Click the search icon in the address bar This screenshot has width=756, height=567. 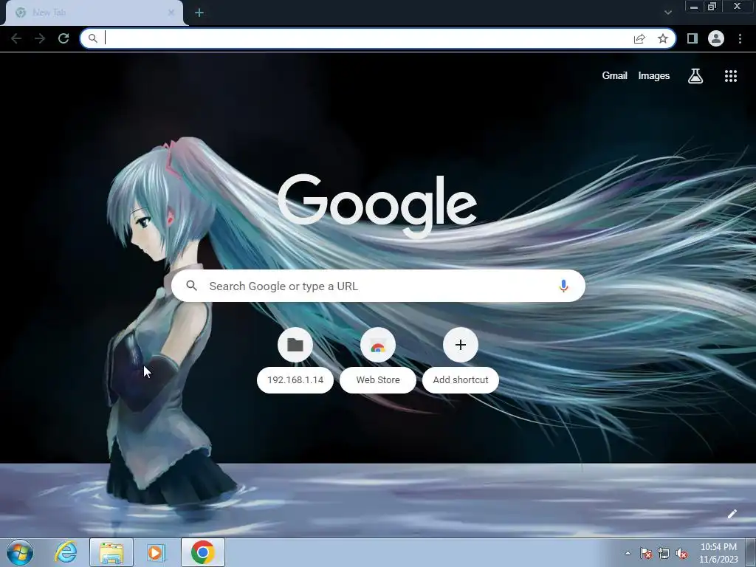93,38
